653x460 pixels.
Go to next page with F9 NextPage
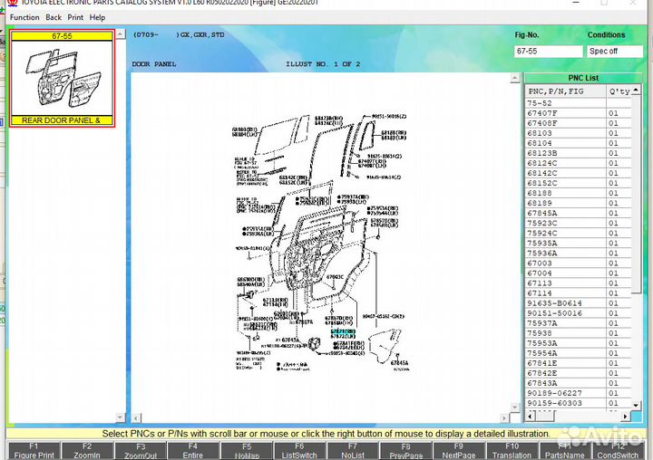(458, 450)
